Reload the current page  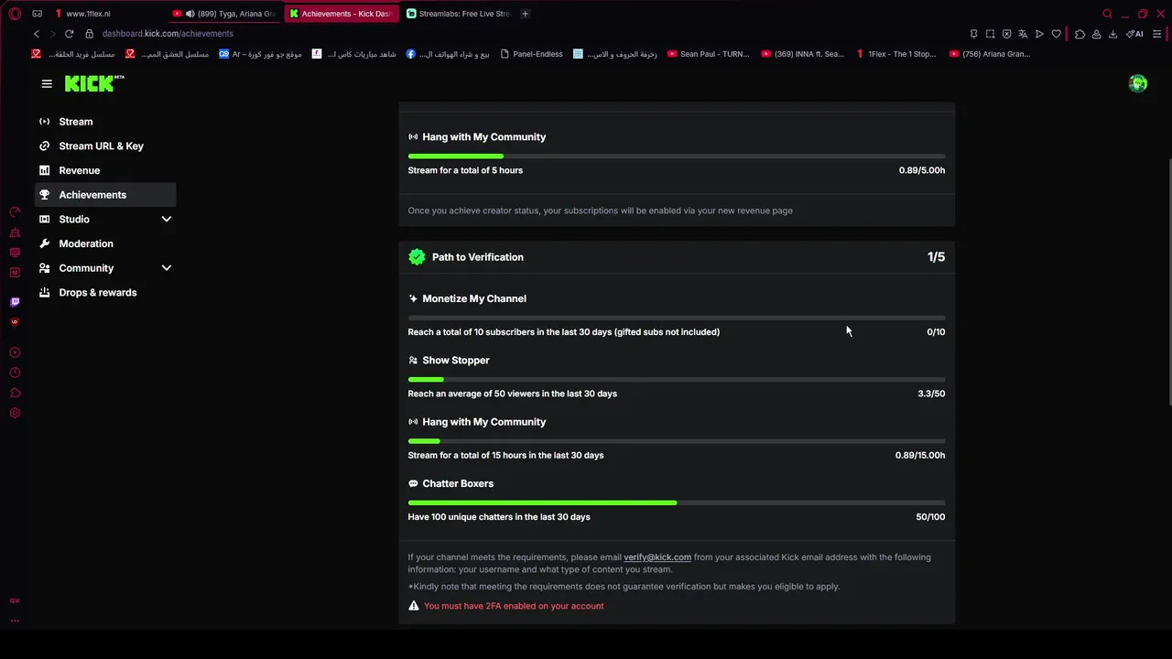click(69, 34)
